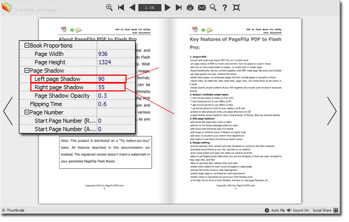Flip back with the large left arrow
Image resolution: width=349 pixels, height=222 pixels.
(x=8, y=111)
